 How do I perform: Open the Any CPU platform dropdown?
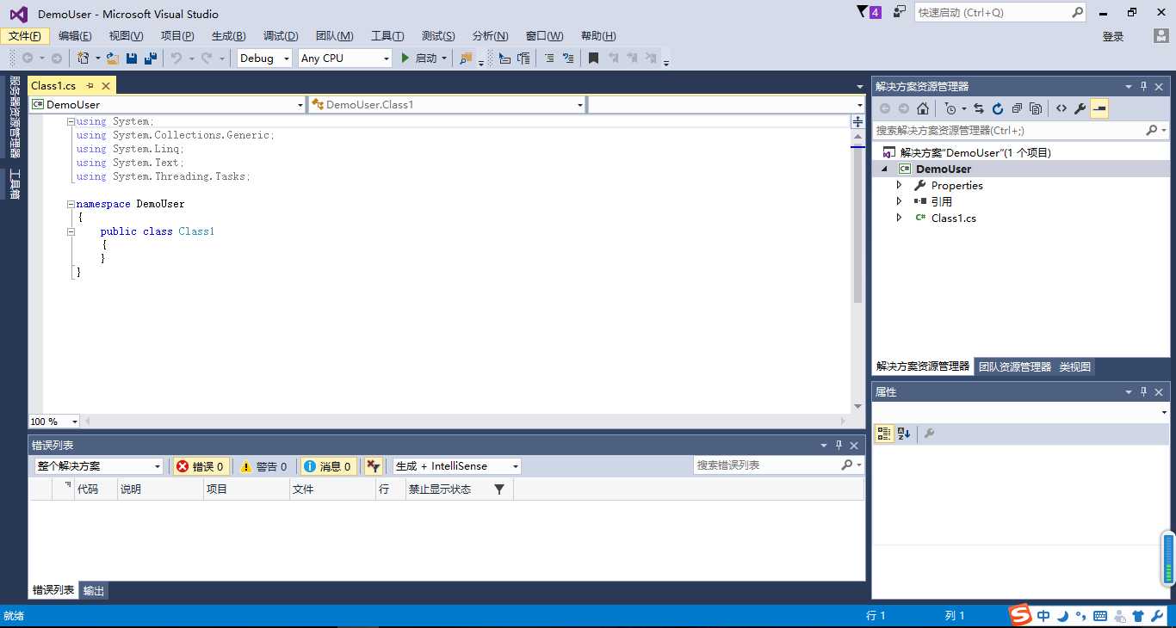coord(345,58)
